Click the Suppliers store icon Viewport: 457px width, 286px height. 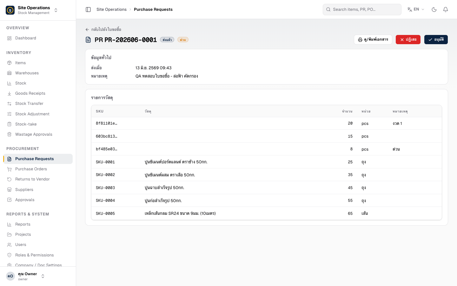(x=10, y=190)
